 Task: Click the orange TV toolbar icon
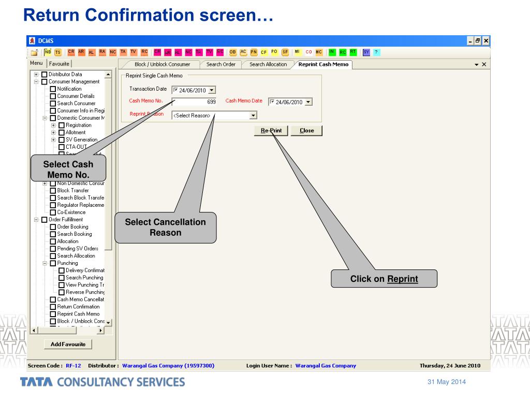coord(134,52)
